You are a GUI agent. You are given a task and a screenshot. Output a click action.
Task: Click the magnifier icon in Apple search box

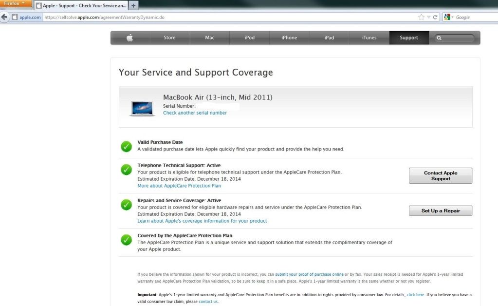point(439,38)
